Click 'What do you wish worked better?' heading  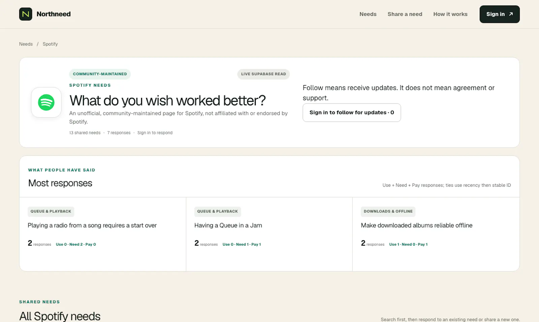167,101
